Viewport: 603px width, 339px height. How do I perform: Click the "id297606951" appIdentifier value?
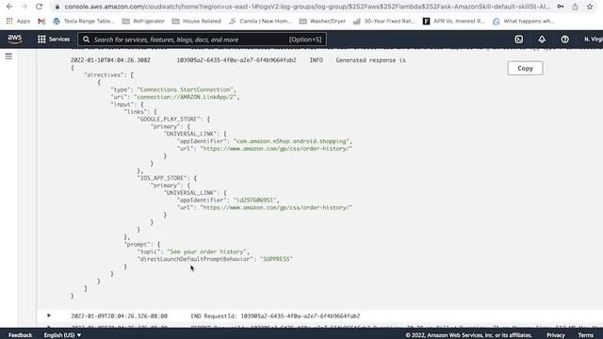point(255,200)
